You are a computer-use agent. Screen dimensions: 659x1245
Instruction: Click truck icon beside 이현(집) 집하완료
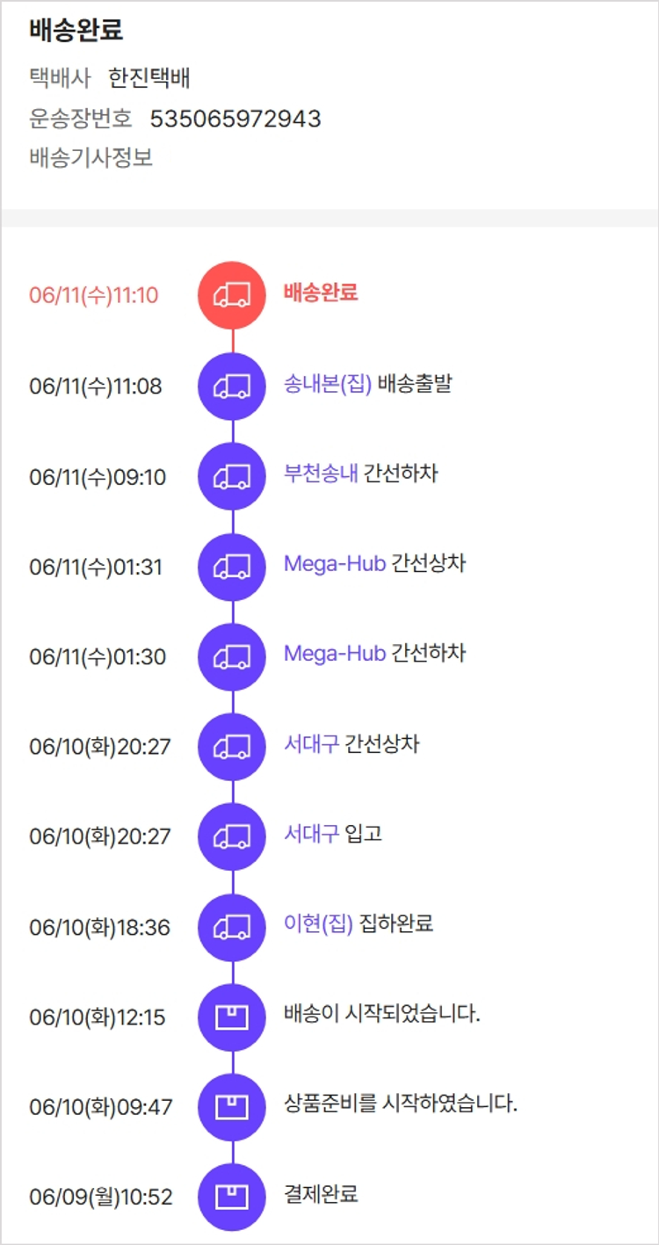tap(232, 927)
